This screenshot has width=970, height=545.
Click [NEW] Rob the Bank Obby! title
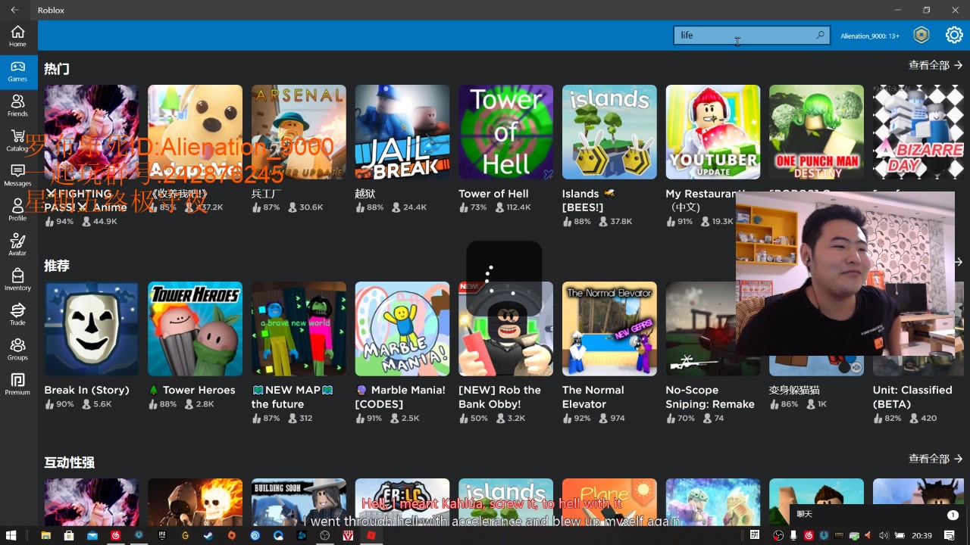[499, 397]
